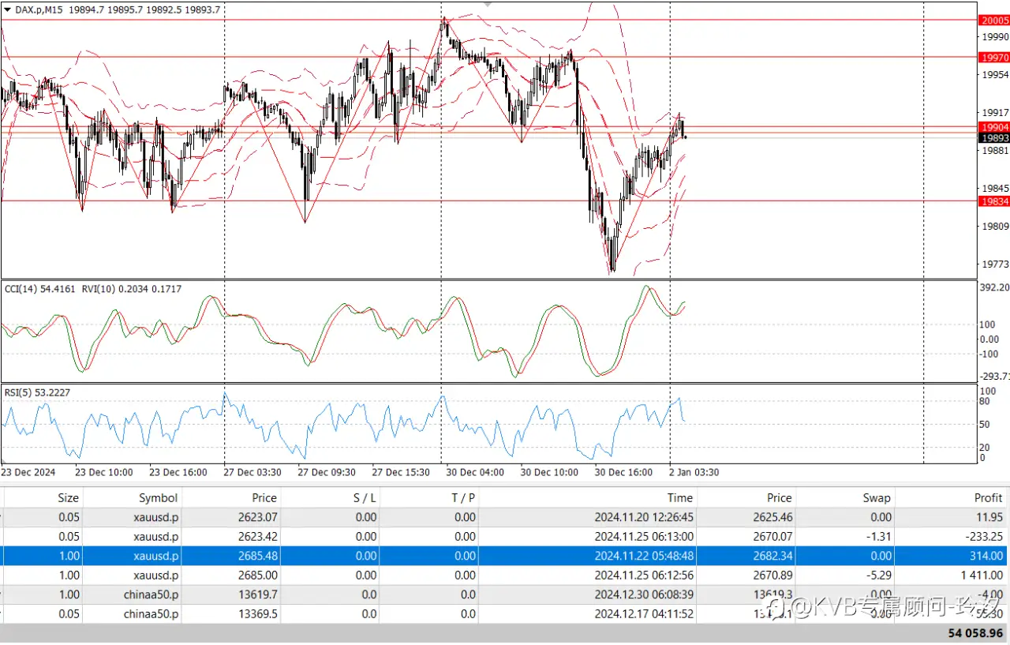Click the current price 2670.07 cell

[772, 537]
